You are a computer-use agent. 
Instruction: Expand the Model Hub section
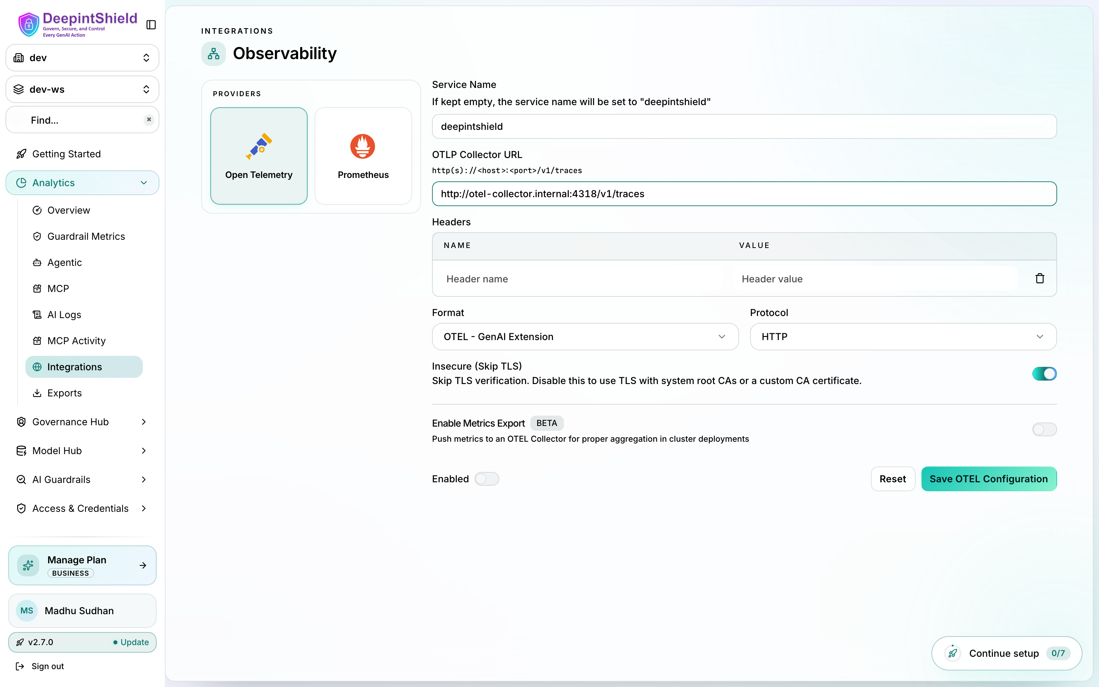point(82,451)
